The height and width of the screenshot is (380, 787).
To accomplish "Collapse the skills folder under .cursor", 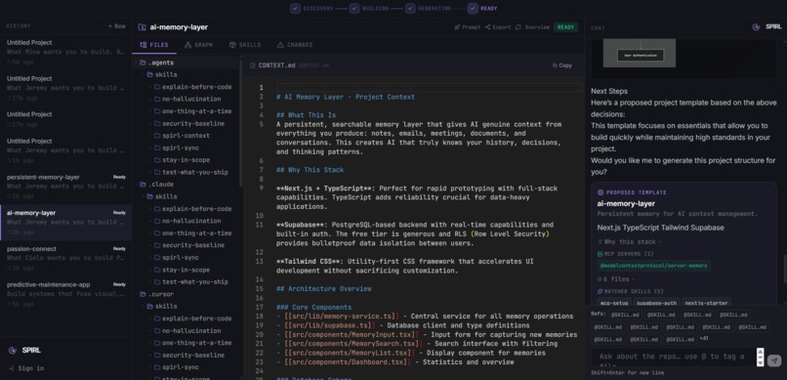I will (x=143, y=306).
